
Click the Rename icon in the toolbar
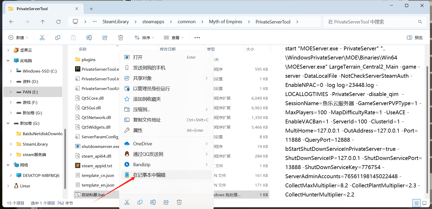(x=89, y=38)
